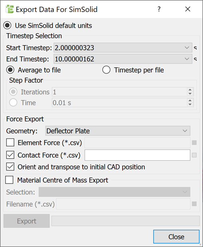This screenshot has width=203, height=247.
Task: Toggle Orient and transpose to CAD position
Action: pos(10,167)
